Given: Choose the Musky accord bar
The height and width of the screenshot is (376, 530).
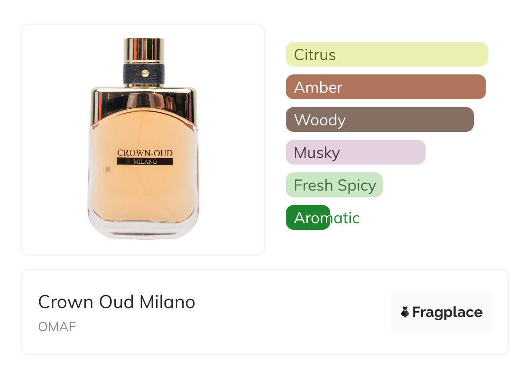Looking at the screenshot, I should click(x=355, y=152).
